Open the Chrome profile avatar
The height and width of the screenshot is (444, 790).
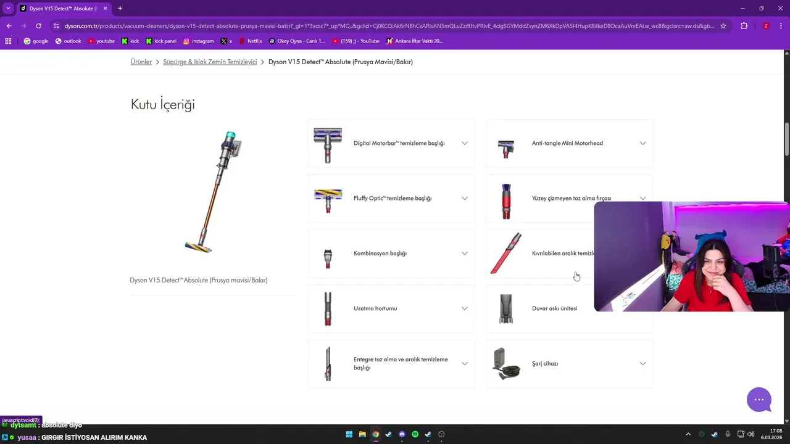pos(766,26)
